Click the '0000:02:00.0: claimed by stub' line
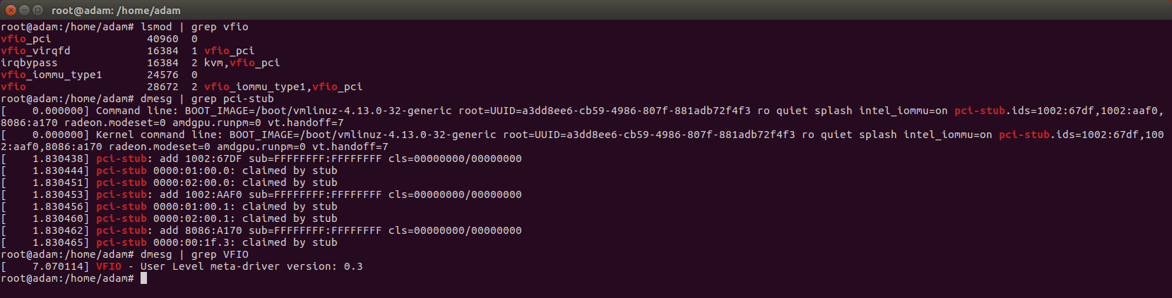This screenshot has width=1172, height=298. pyautogui.click(x=245, y=182)
